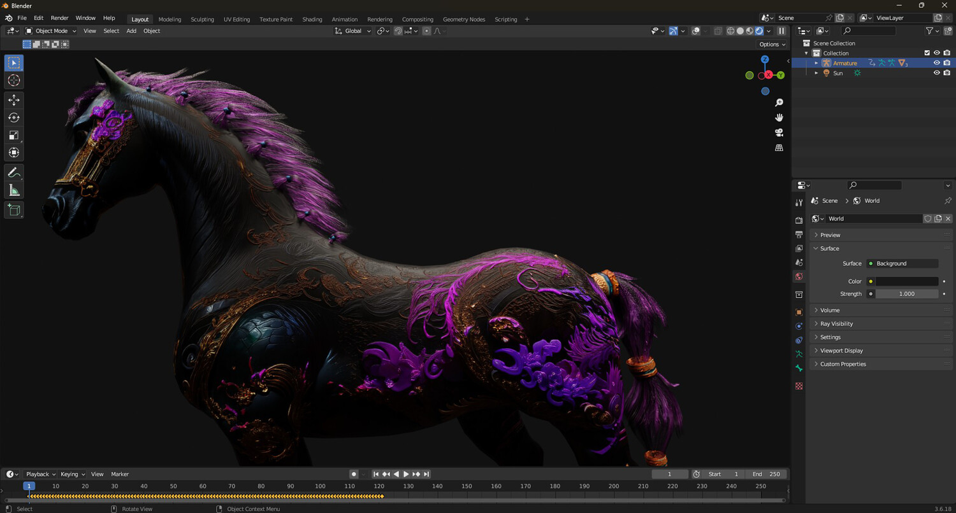Switch to the Shading workspace tab
Viewport: 956px width, 513px height.
pyautogui.click(x=312, y=19)
